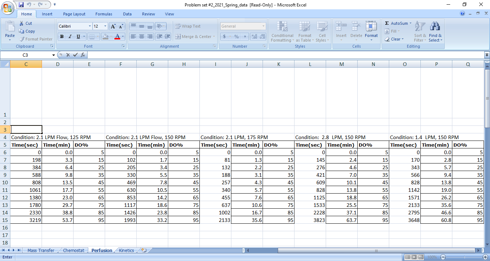Expand the Number format dropdown showing General
This screenshot has height=261, width=490.
(264, 26)
